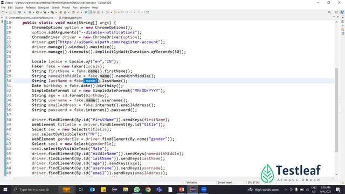Click the Quick Access search magnifier

329,12
